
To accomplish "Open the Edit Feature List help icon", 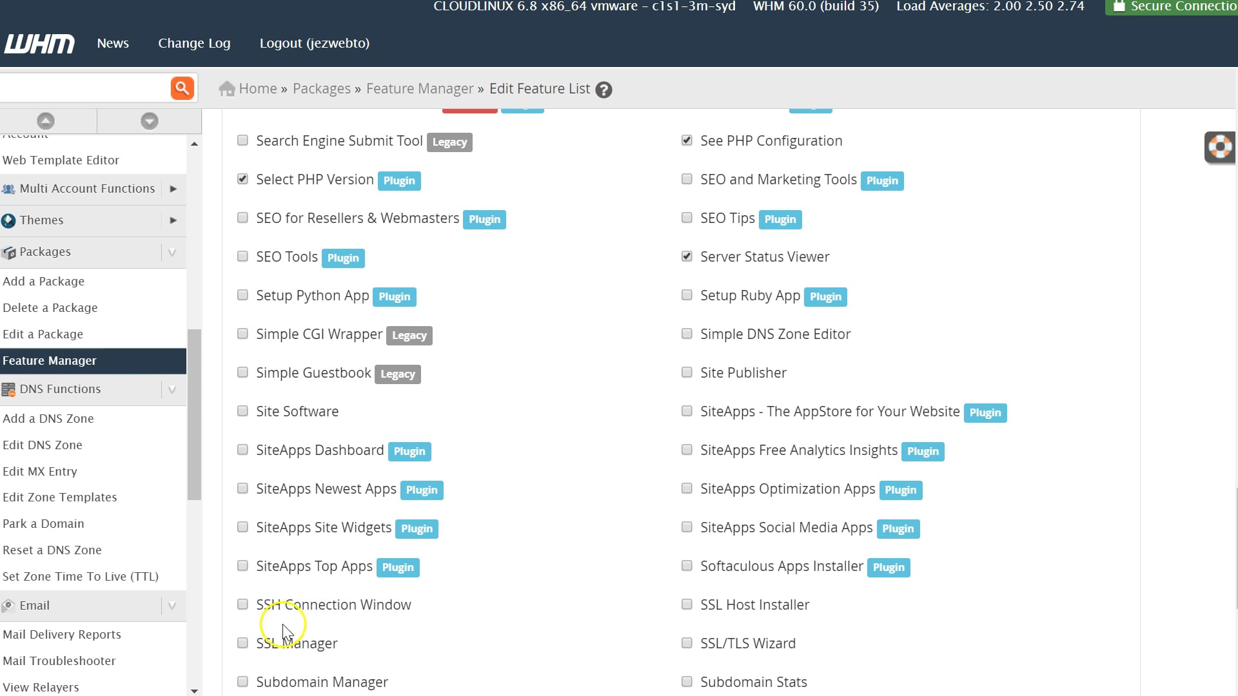I will pyautogui.click(x=604, y=90).
